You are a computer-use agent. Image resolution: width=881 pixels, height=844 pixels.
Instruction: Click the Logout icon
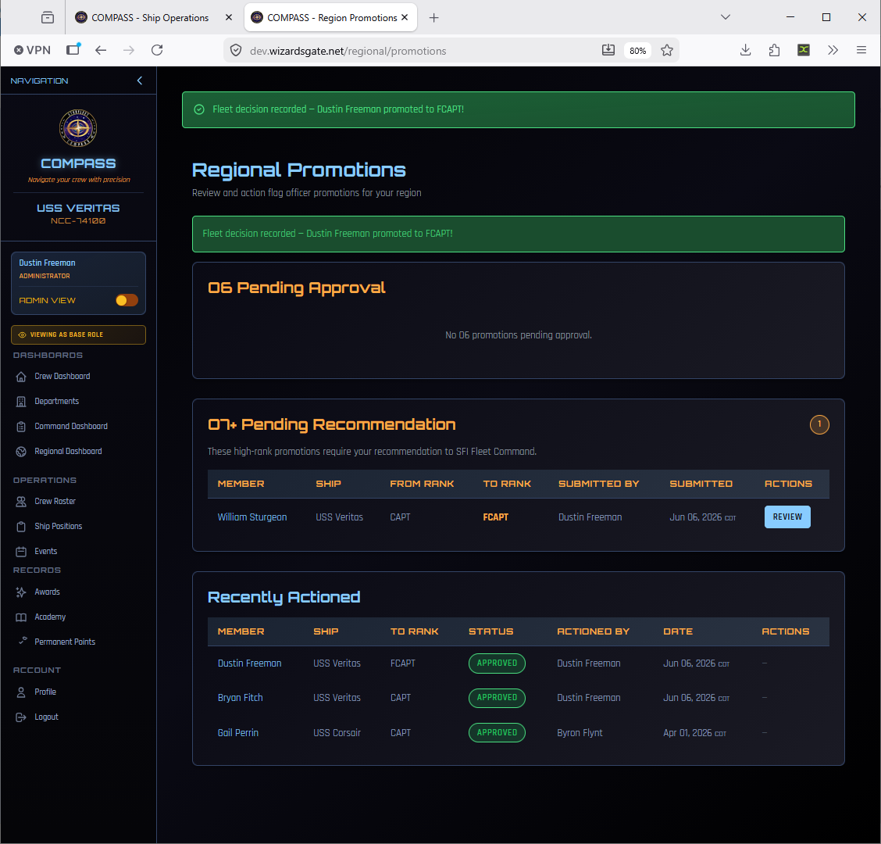tap(21, 717)
